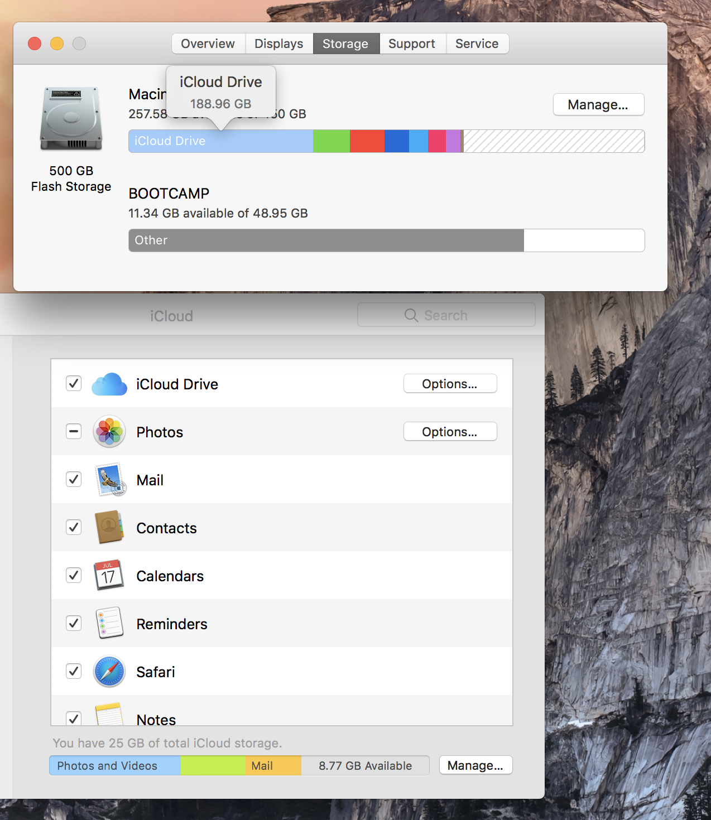
Task: Click 'You have 25 GB of total iCloud storage' text
Action: 167,743
